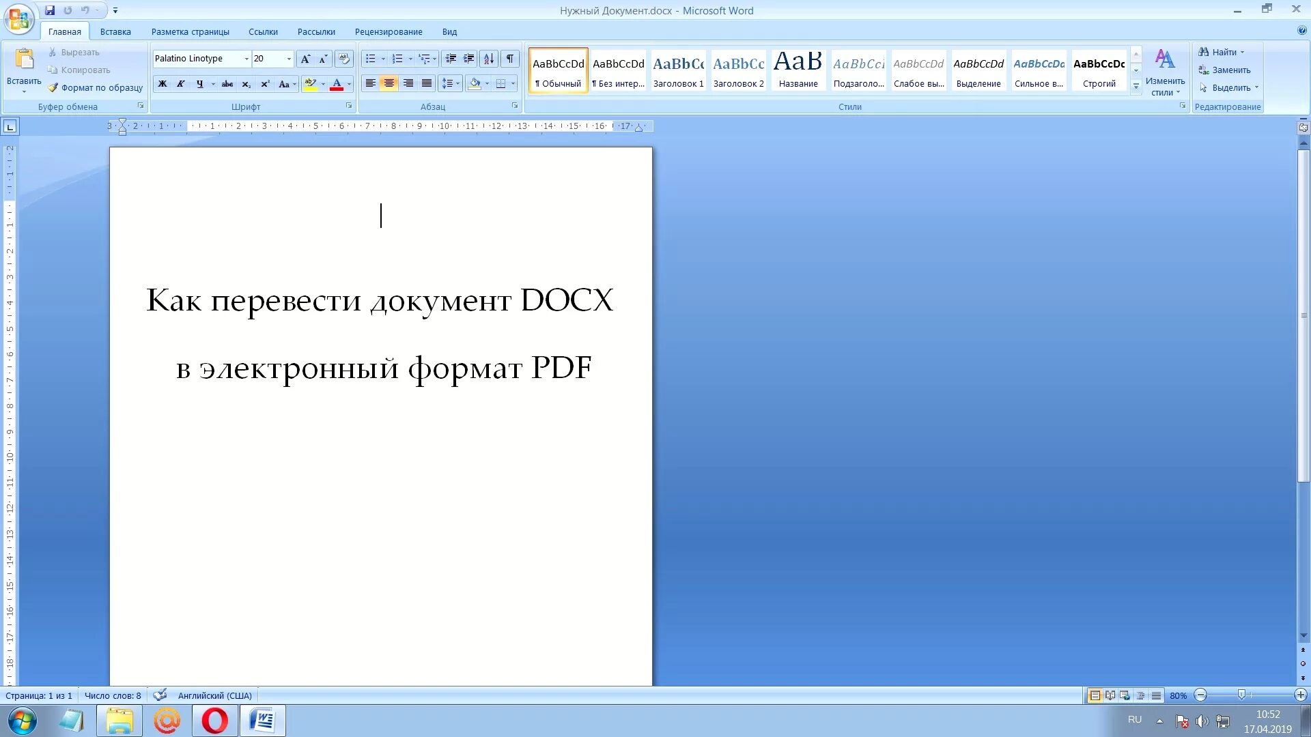Image resolution: width=1311 pixels, height=737 pixels.
Task: Open Word help icon
Action: click(x=1301, y=31)
